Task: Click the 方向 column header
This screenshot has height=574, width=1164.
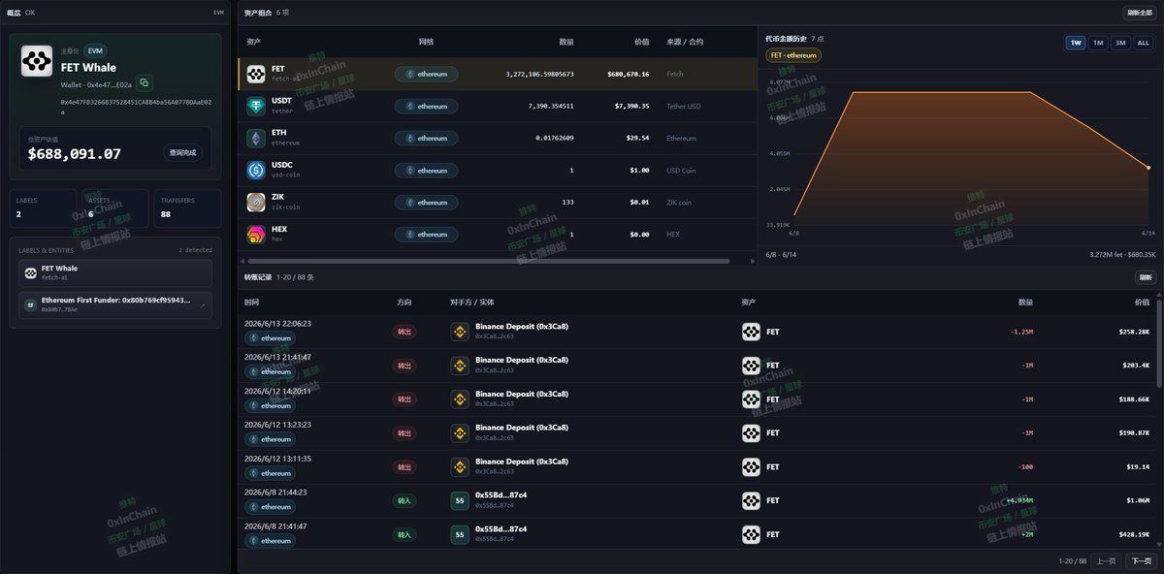Action: click(x=404, y=303)
